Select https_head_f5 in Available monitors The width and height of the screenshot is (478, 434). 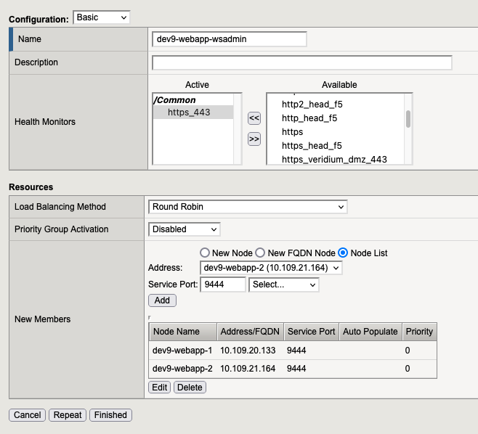(310, 145)
